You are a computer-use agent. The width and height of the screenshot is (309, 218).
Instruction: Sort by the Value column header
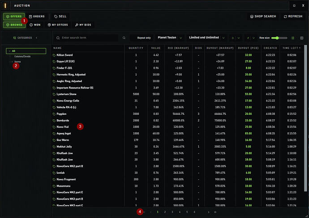pos(156,48)
